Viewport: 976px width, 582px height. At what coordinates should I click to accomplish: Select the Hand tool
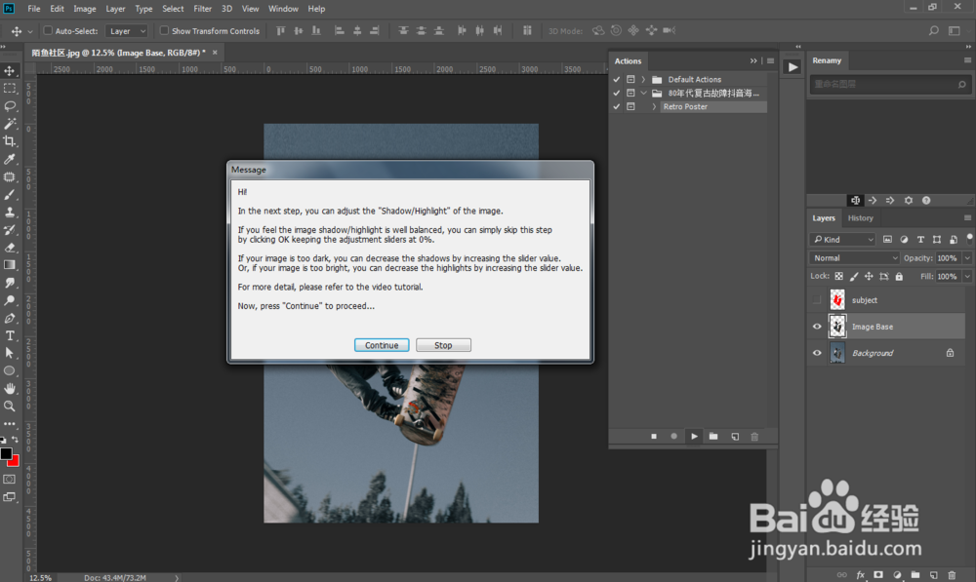pyautogui.click(x=10, y=389)
